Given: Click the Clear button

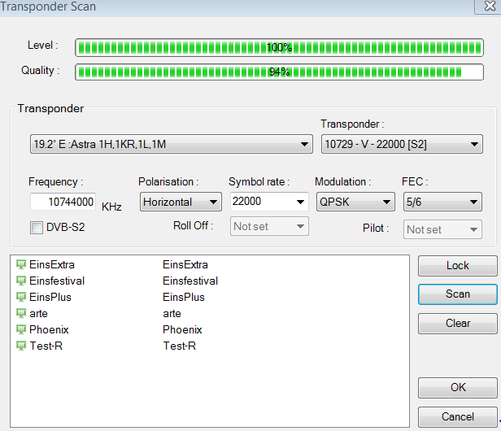Looking at the screenshot, I should (457, 324).
